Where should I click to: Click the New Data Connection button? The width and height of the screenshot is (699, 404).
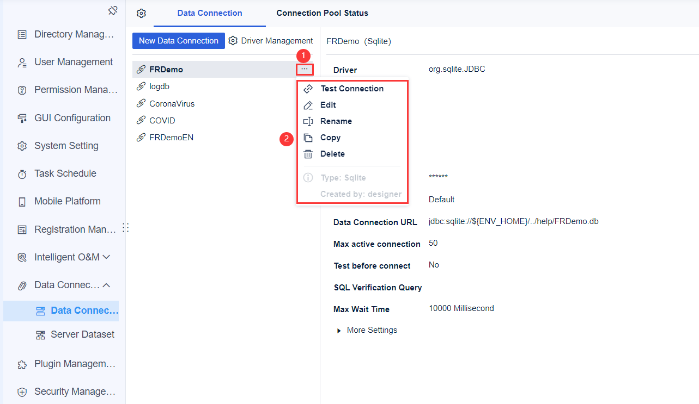coord(178,40)
